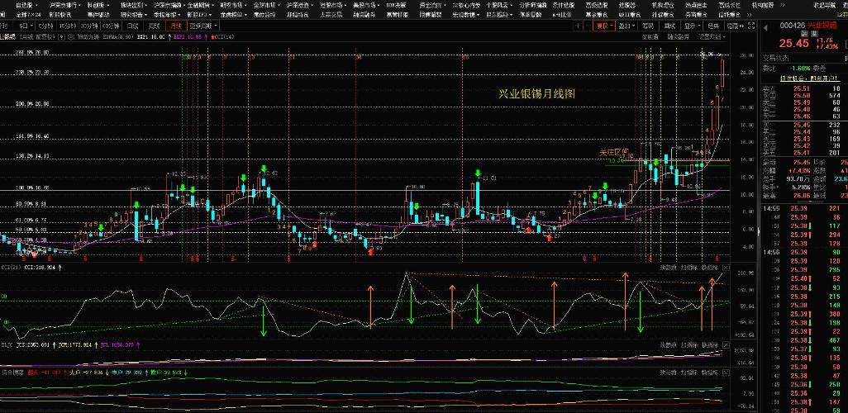Select sell order row at 25.51

(x=805, y=88)
